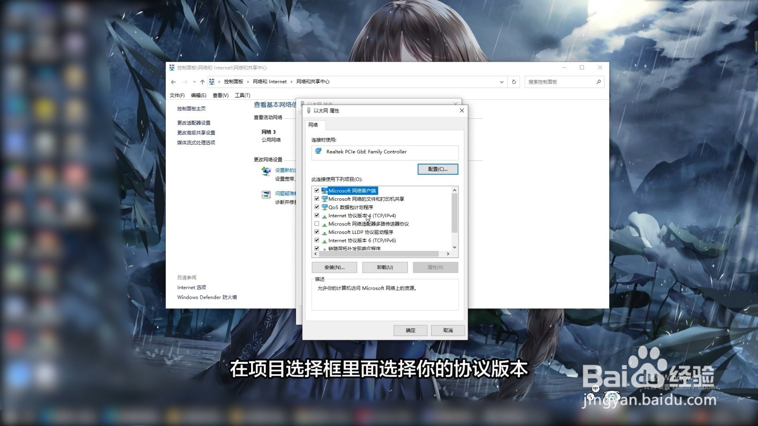Click the Realtek network adapter icon
Screen dimensions: 758x426
319,151
